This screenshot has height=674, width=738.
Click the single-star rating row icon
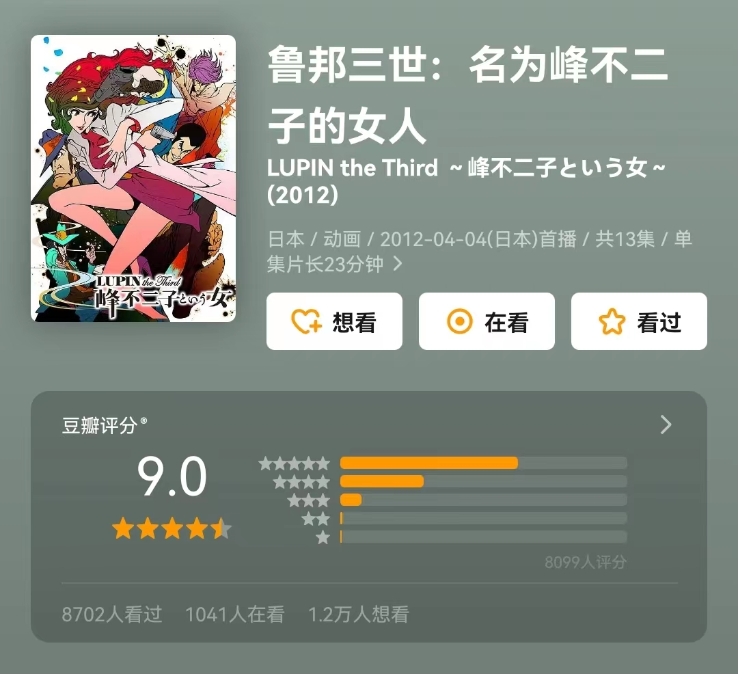323,537
